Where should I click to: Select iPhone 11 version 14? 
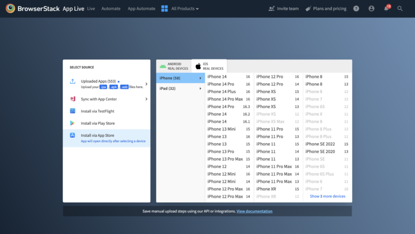[x=278, y=152]
